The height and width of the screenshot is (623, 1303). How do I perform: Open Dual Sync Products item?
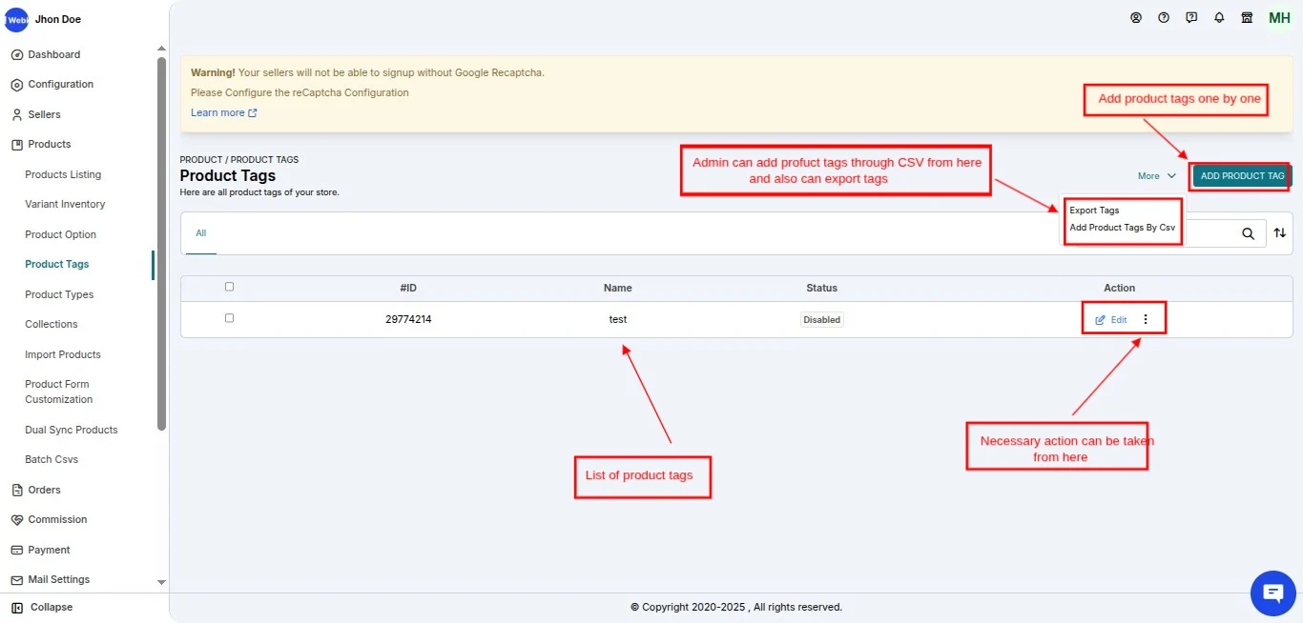click(72, 431)
